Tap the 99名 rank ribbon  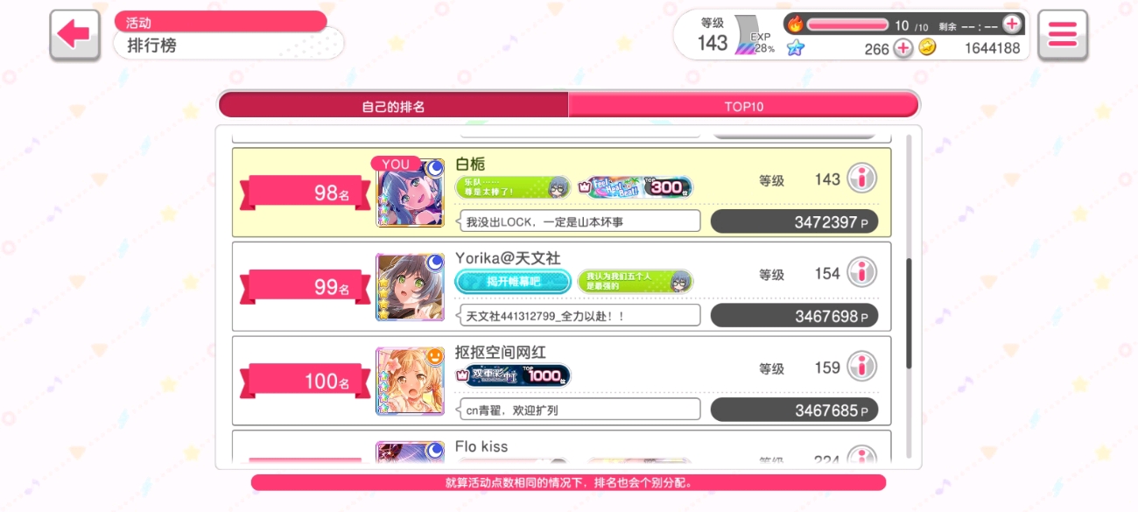(305, 287)
